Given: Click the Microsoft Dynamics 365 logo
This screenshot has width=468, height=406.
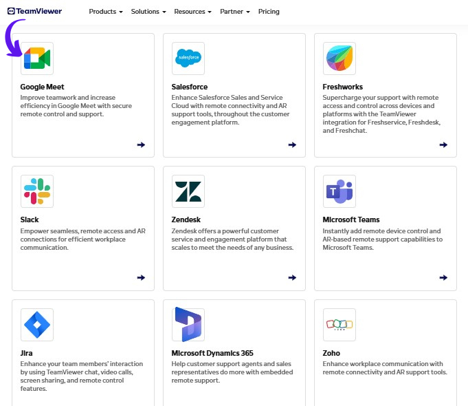Looking at the screenshot, I should (x=188, y=325).
